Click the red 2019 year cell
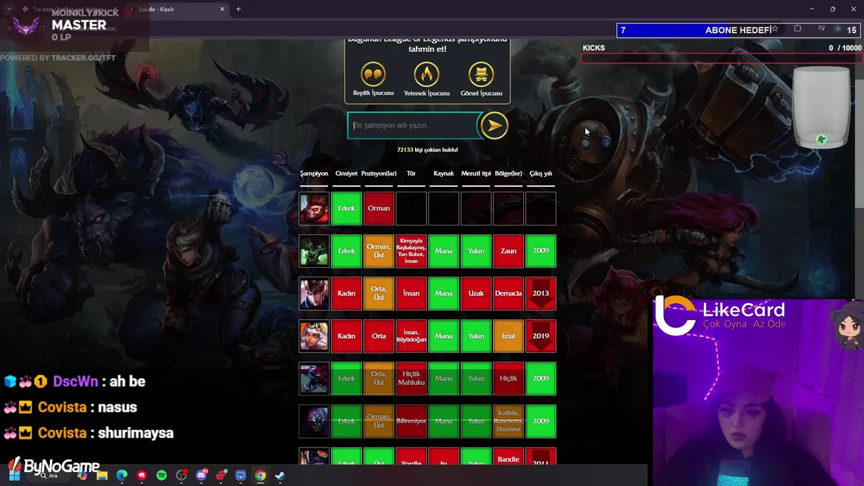The image size is (864, 486). pyautogui.click(x=541, y=336)
